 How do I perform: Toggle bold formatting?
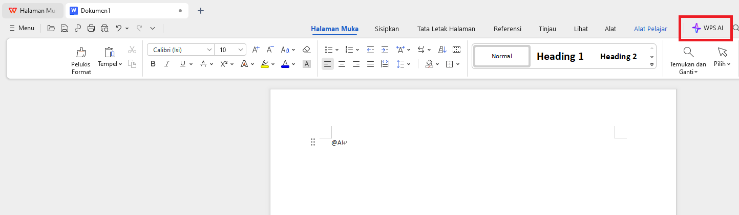pyautogui.click(x=153, y=64)
